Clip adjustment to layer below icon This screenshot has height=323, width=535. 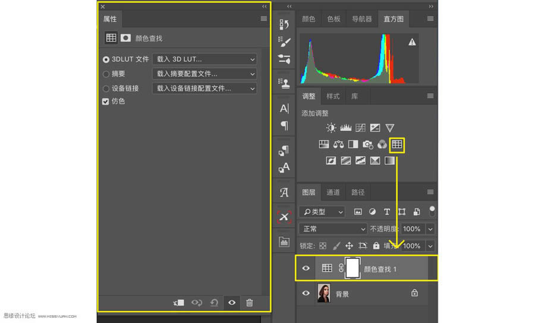coord(179,303)
